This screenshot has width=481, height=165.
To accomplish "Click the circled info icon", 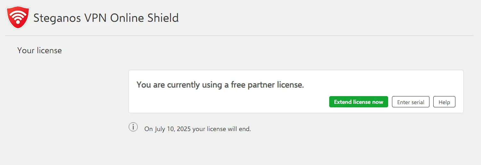I will [133, 127].
